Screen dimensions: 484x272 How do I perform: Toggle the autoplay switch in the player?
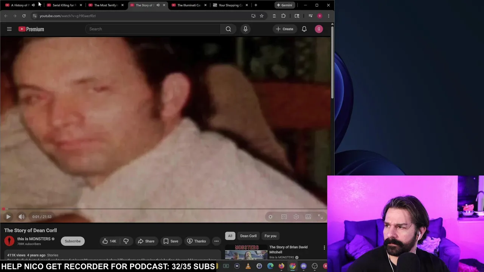coord(270,217)
